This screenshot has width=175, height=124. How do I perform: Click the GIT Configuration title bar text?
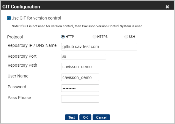[21, 7]
